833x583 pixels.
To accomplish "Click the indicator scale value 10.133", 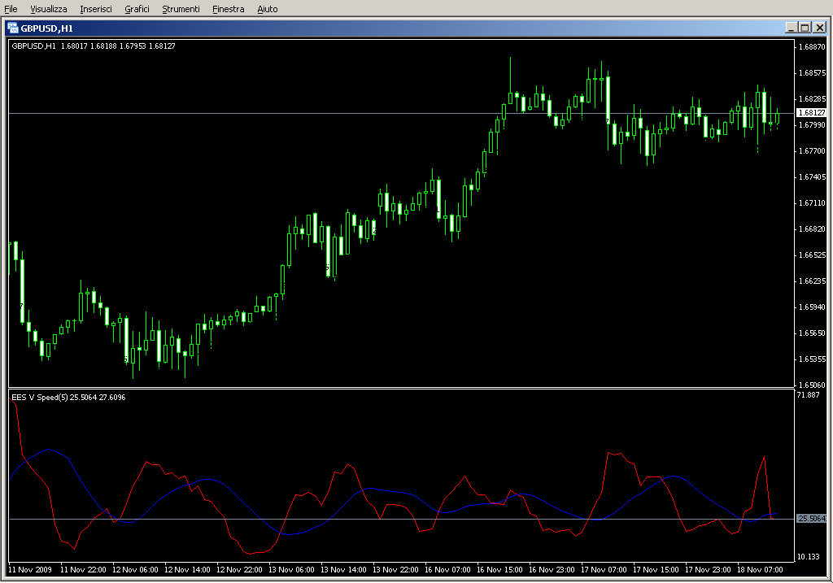I will [808, 556].
